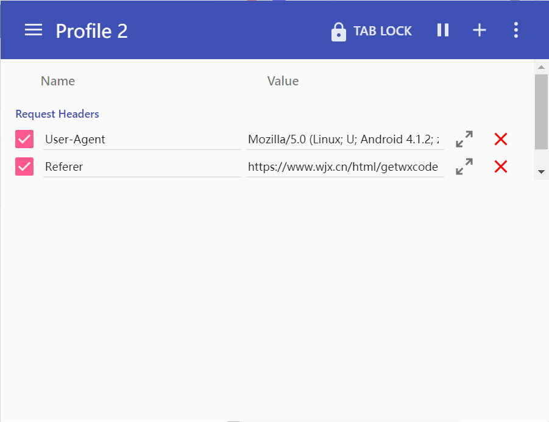Select the wjx.cn Referer value field

pyautogui.click(x=344, y=166)
